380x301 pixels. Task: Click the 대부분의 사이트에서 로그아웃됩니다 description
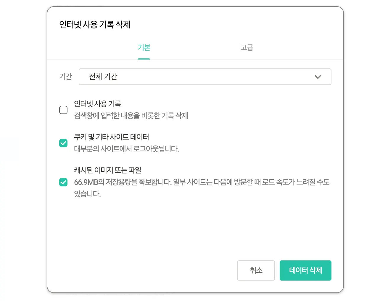pyautogui.click(x=126, y=149)
